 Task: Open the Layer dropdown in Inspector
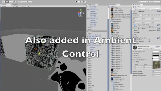(x=156, y=9)
